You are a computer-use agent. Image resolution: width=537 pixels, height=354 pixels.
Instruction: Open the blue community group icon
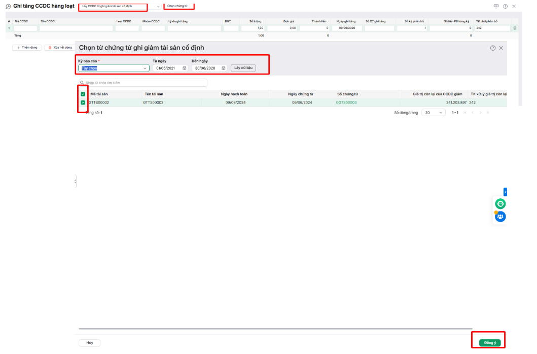click(500, 217)
